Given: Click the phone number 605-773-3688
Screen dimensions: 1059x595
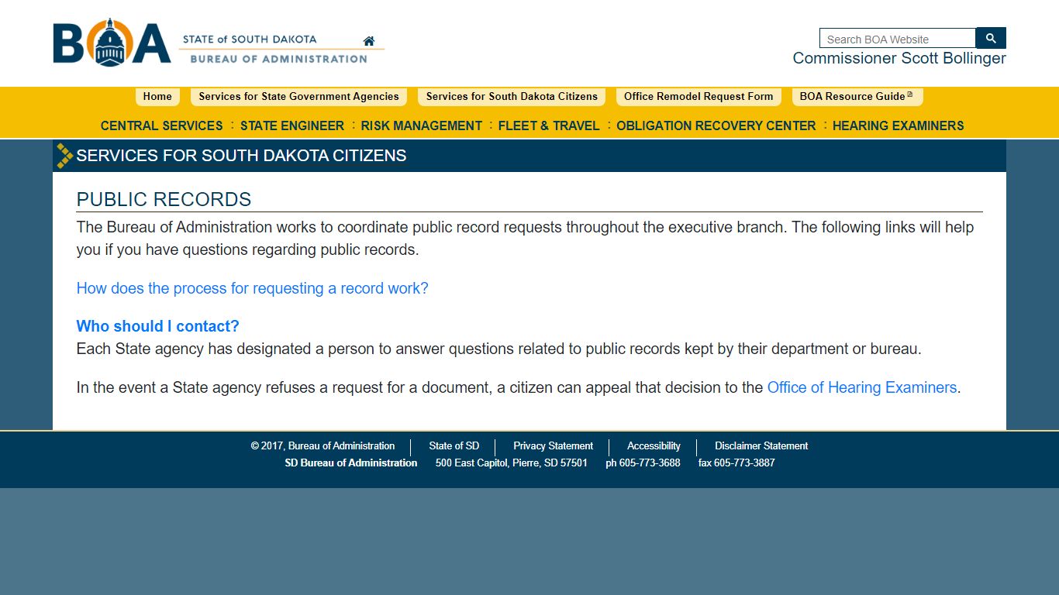Looking at the screenshot, I should (x=643, y=463).
